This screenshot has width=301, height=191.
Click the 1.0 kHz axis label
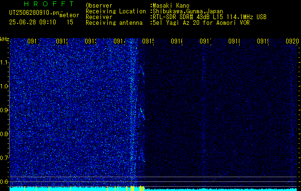5,86
